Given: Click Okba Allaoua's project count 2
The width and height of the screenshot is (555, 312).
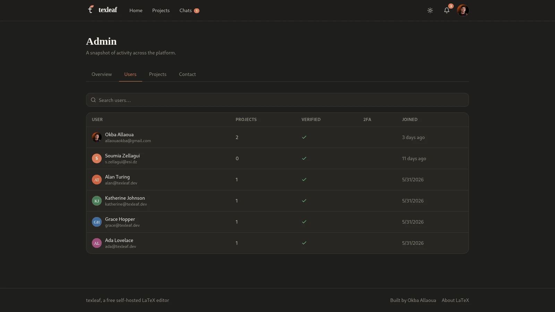Looking at the screenshot, I should (237, 137).
